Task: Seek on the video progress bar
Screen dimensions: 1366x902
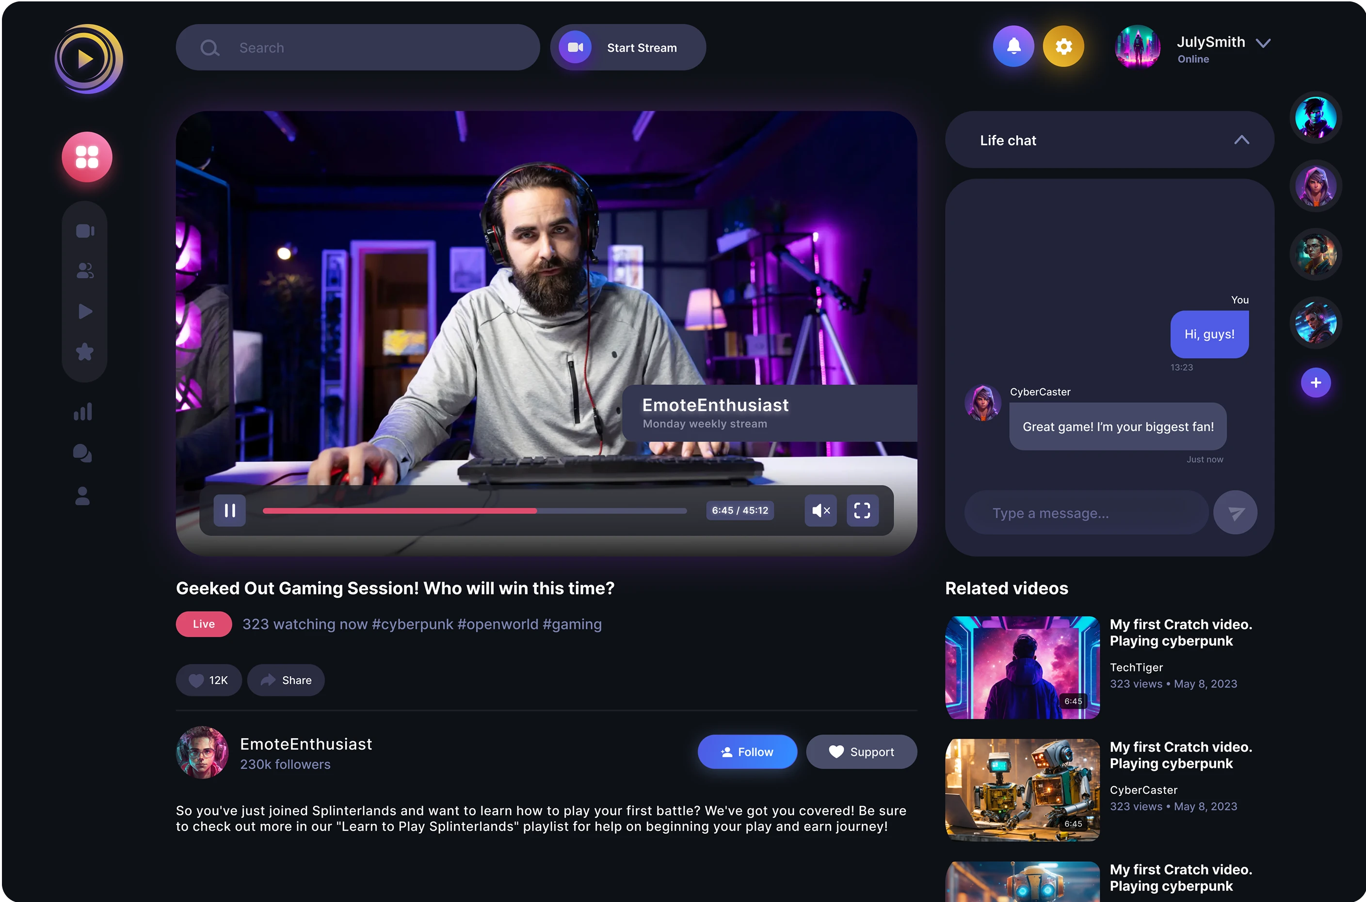Action: tap(475, 510)
